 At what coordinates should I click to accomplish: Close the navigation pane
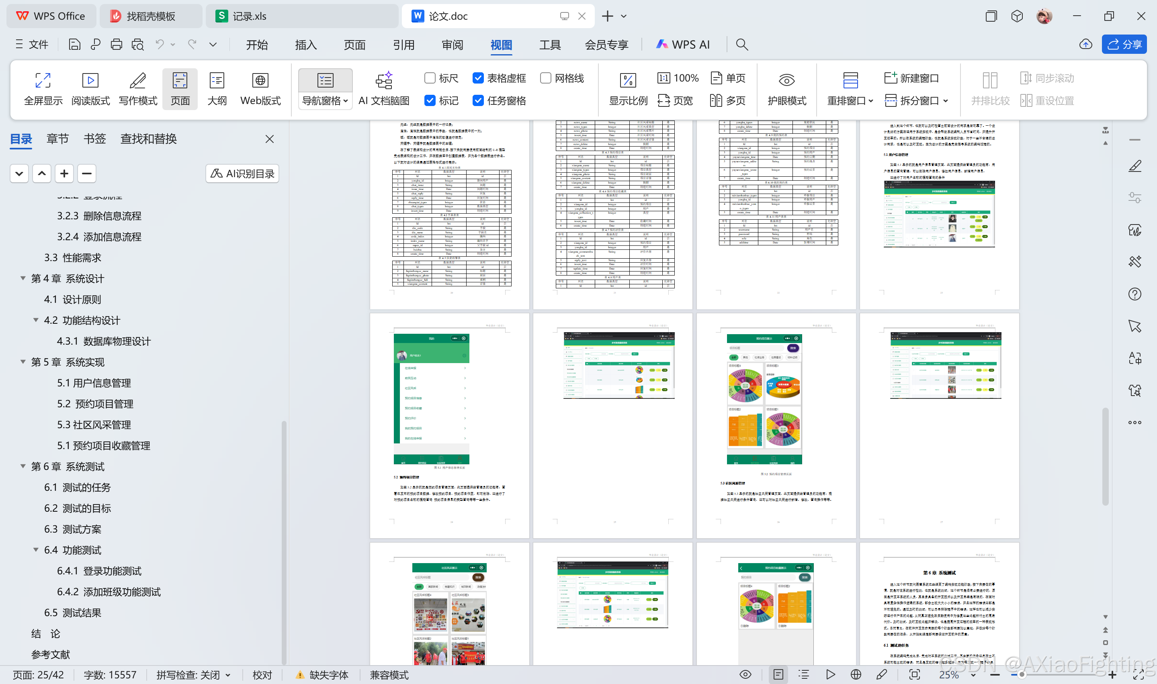pyautogui.click(x=270, y=139)
